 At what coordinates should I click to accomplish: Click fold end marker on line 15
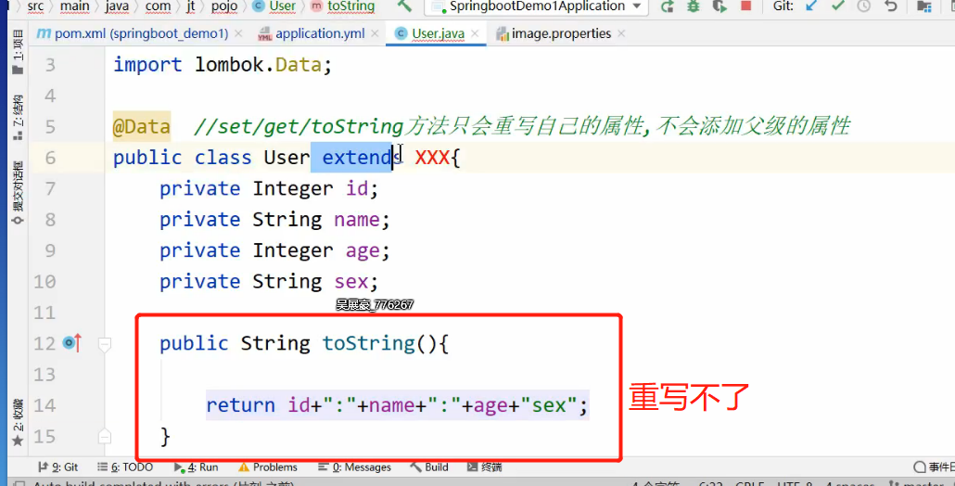tap(105, 436)
